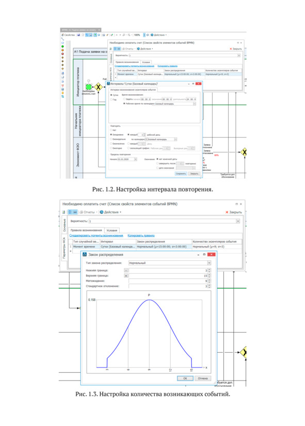
Task: Click the Закон распределения dialog title icon
Action: pyautogui.click(x=85, y=255)
